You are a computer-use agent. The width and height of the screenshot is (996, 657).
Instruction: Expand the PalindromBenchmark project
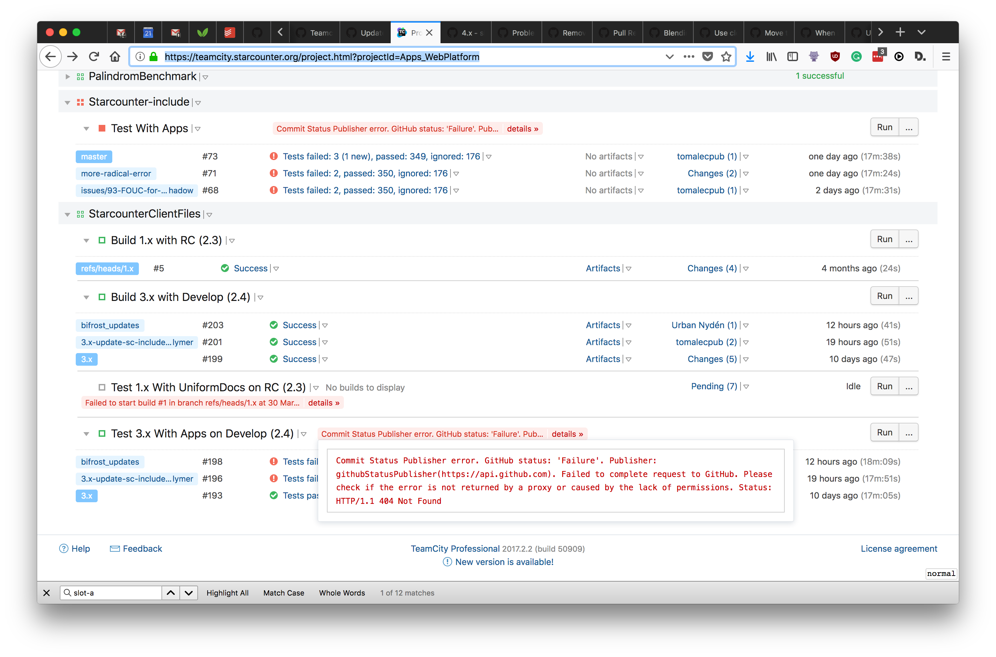click(67, 77)
